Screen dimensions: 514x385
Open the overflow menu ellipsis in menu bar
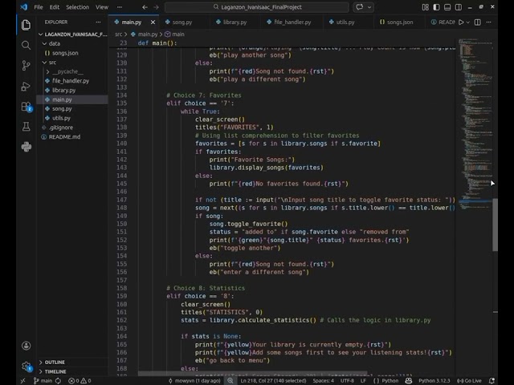(120, 7)
